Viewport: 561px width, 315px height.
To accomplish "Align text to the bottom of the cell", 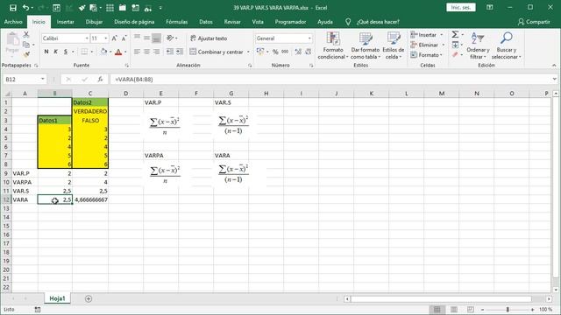I will point(156,38).
